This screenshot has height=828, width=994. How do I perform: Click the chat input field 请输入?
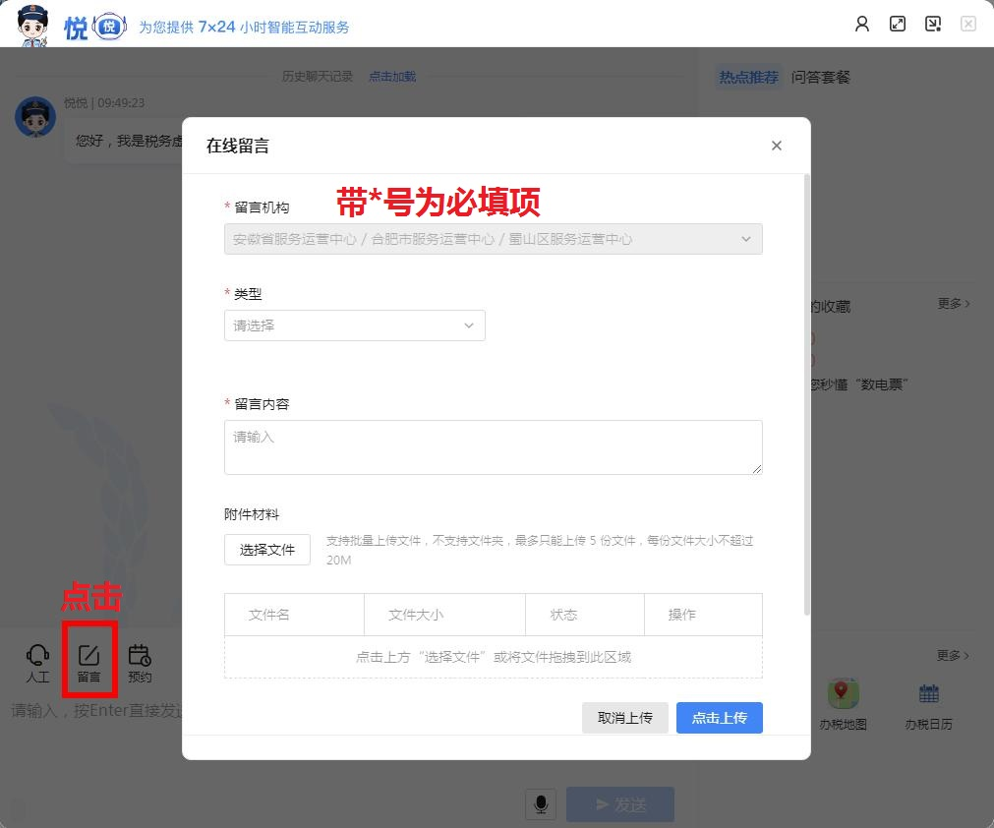[x=95, y=711]
